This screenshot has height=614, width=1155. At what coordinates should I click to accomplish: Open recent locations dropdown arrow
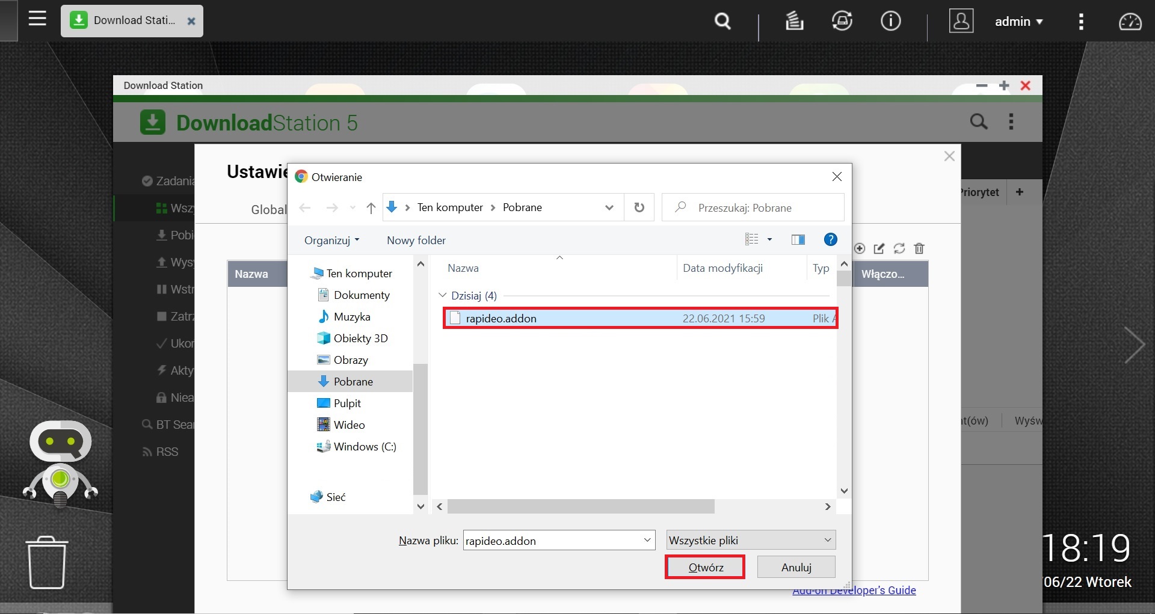[353, 208]
